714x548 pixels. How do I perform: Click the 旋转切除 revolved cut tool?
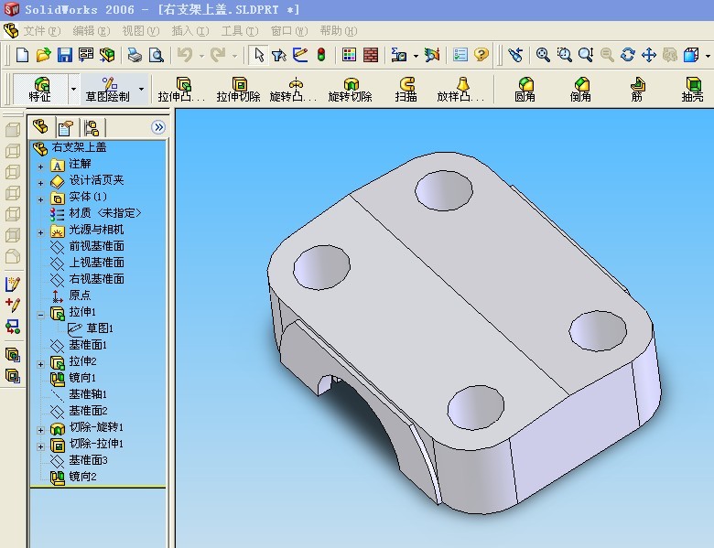(351, 90)
